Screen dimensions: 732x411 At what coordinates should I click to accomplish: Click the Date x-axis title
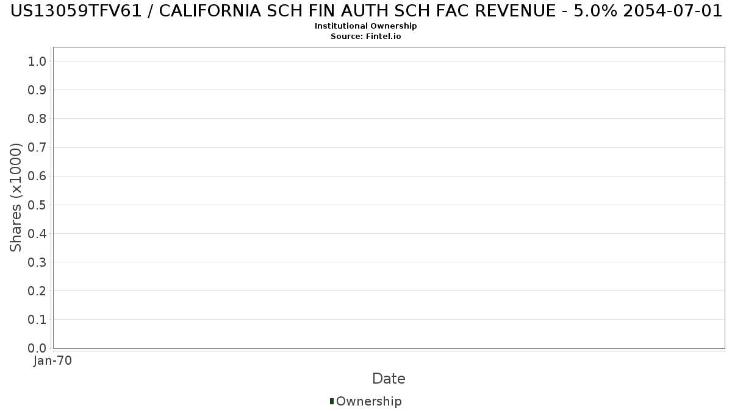389,379
